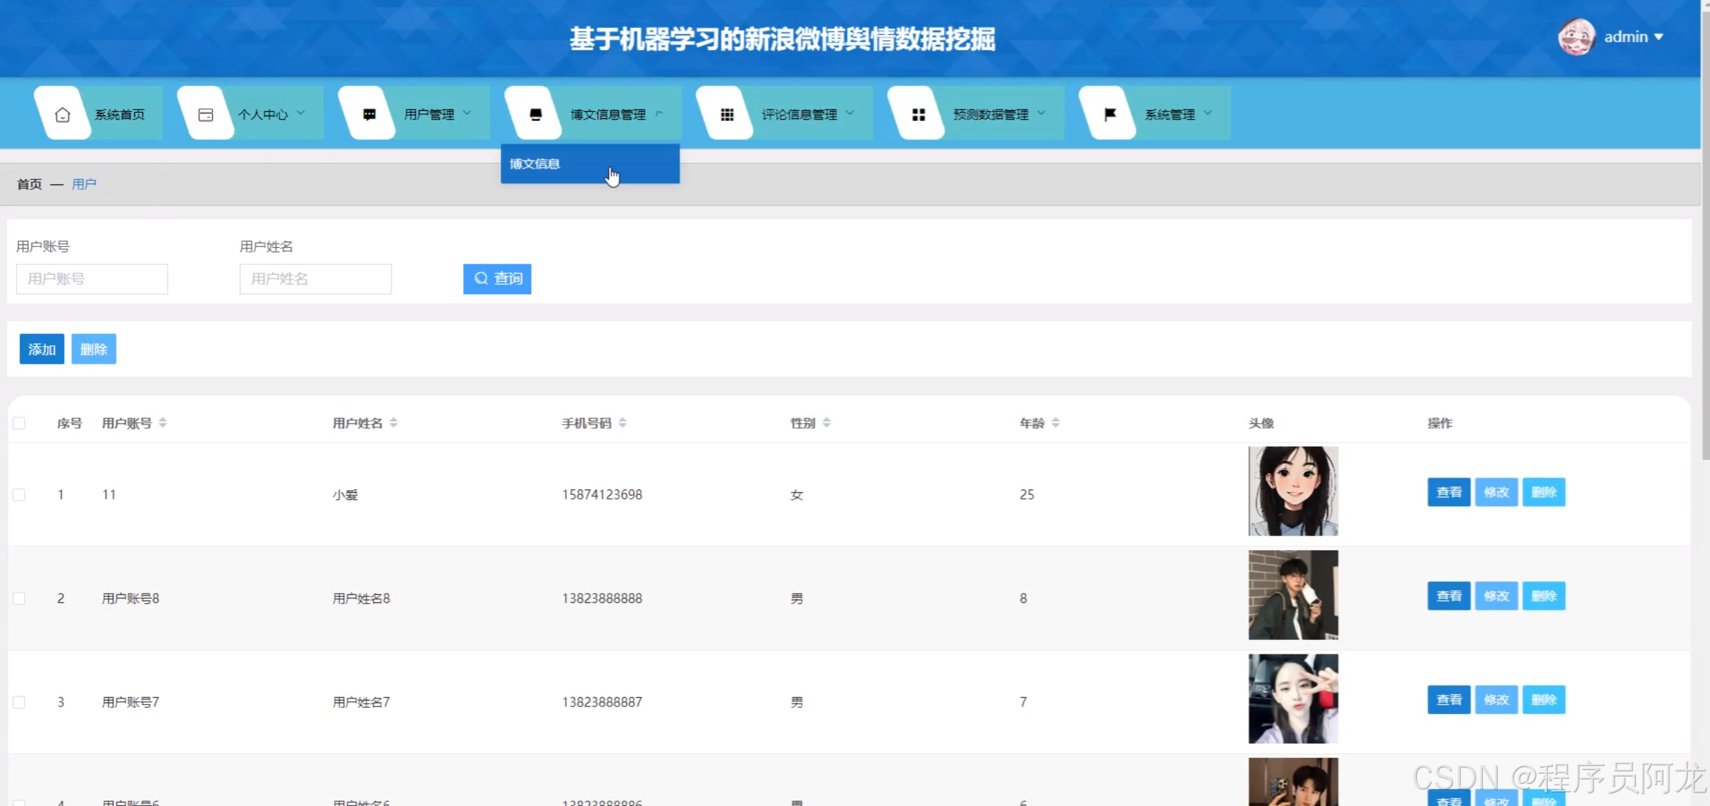Select 博文信息 submenu item
1710x806 pixels.
pos(535,164)
